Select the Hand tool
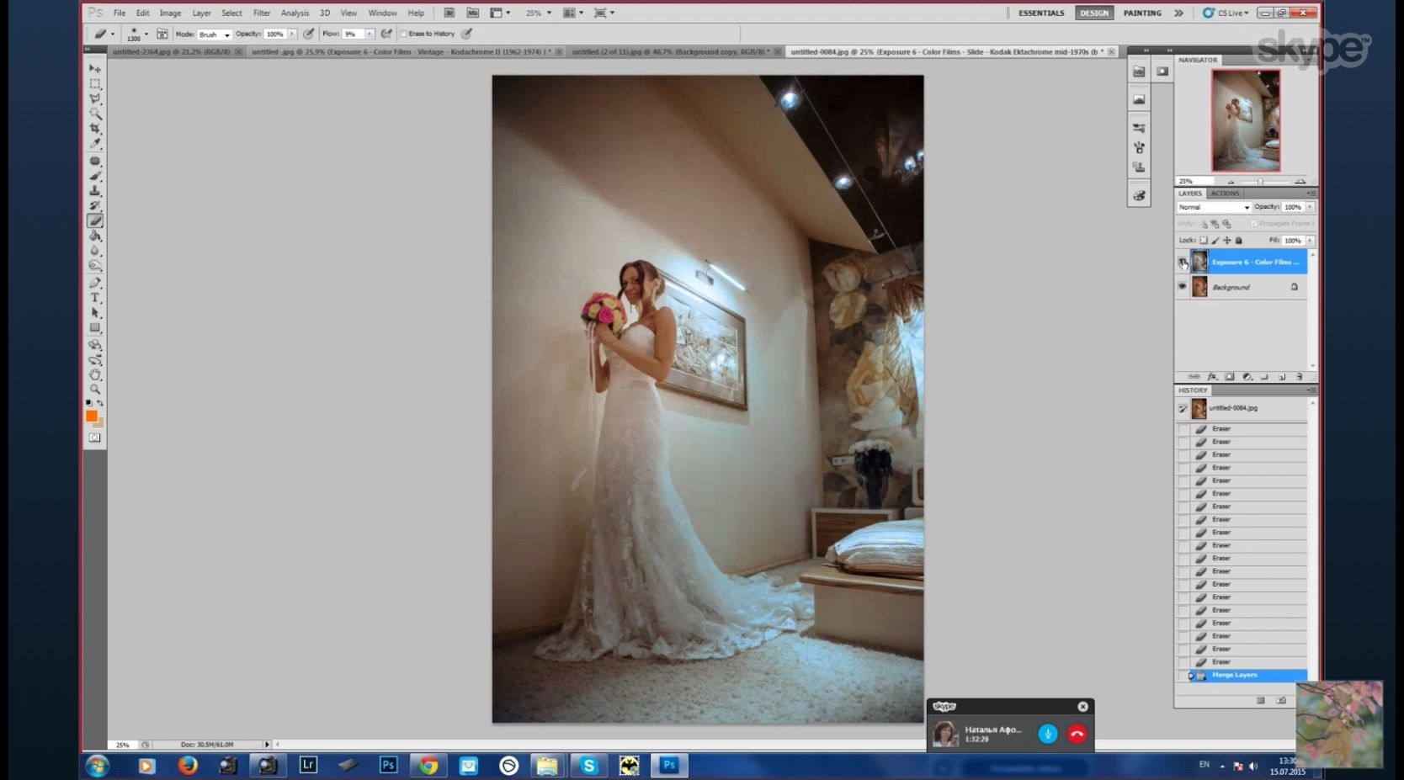The height and width of the screenshot is (780, 1404). tap(95, 374)
